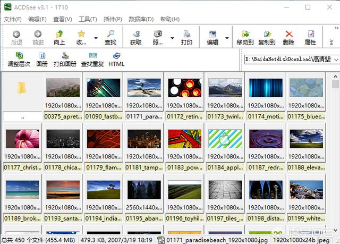Click status bar filename 01171_paradisebeach_1920x1080.jpg
The width and height of the screenshot is (340, 244).
tap(217, 240)
